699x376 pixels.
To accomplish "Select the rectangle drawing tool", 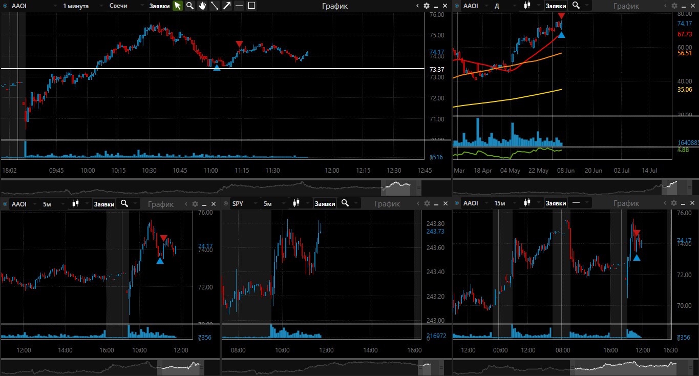I will point(251,6).
